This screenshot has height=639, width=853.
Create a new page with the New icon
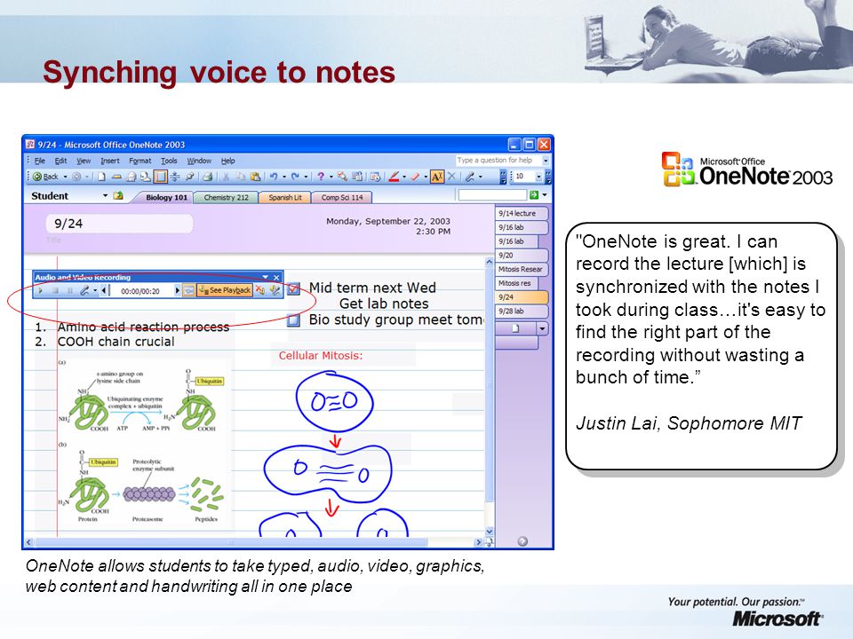(x=101, y=177)
